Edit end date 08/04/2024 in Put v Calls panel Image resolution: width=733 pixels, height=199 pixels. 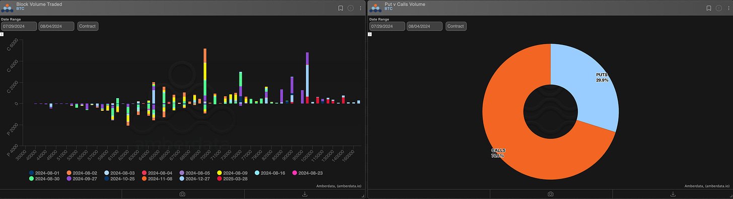click(424, 26)
